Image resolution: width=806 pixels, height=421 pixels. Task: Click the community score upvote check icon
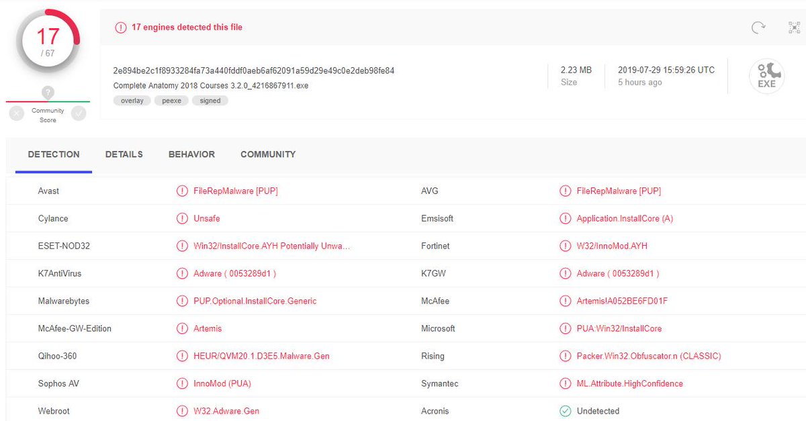point(79,113)
